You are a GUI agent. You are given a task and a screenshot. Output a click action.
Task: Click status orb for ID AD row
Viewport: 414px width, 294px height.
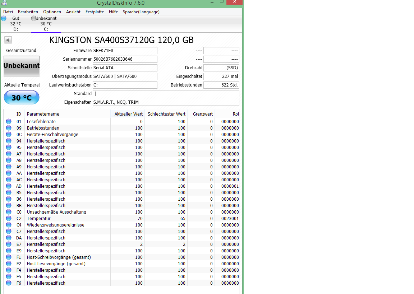(9, 186)
